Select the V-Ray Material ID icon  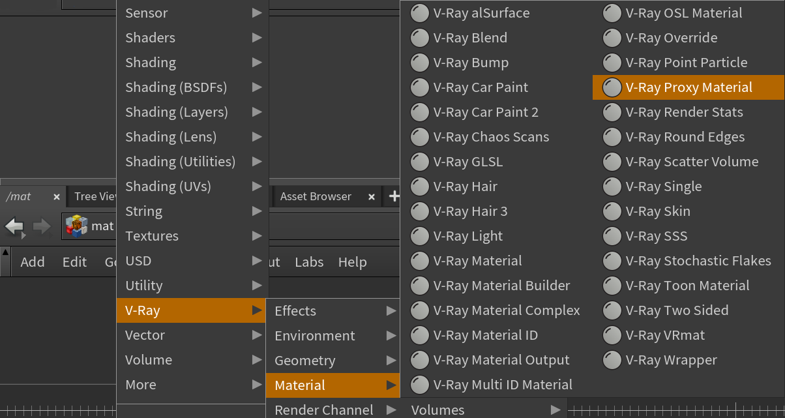[x=420, y=335]
